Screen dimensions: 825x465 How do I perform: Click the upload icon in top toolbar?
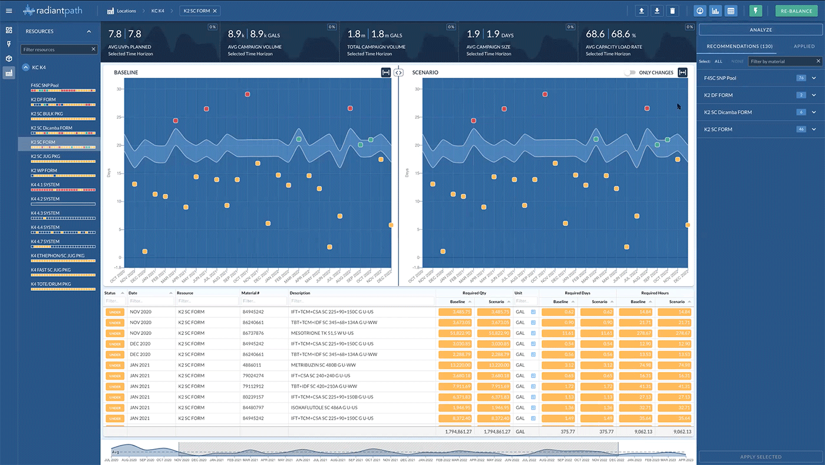[642, 11]
